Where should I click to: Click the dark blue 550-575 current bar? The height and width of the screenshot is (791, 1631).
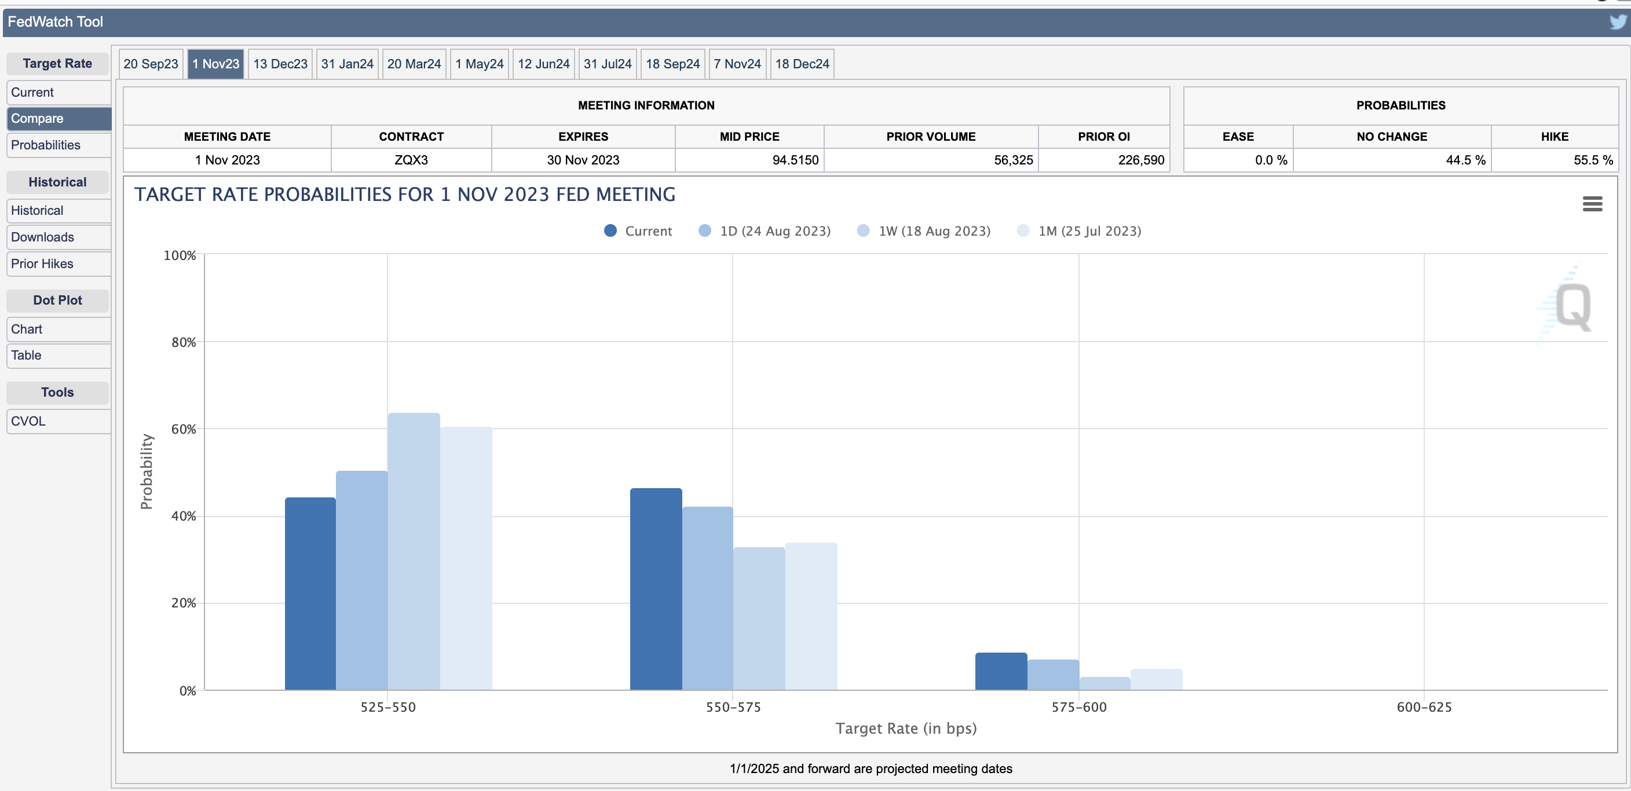(655, 588)
